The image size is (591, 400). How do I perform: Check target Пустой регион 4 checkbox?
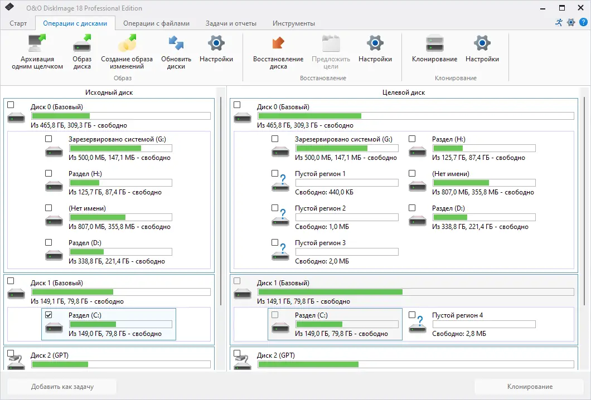tap(412, 315)
